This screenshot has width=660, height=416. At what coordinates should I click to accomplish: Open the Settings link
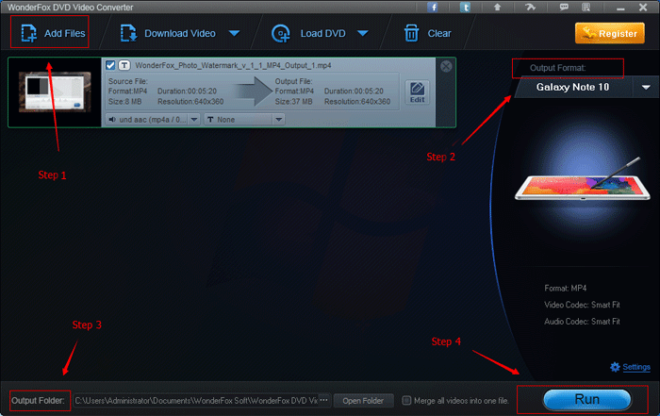tap(636, 367)
